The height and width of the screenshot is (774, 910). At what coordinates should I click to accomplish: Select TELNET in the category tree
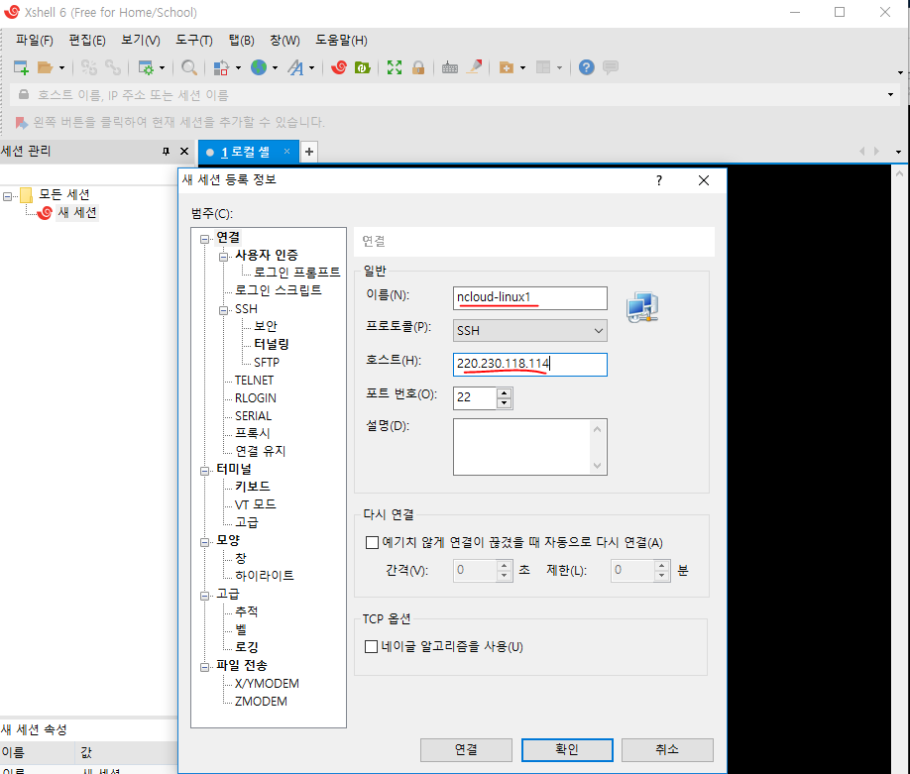[254, 380]
